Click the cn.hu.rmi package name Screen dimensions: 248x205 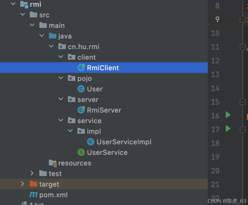click(84, 47)
